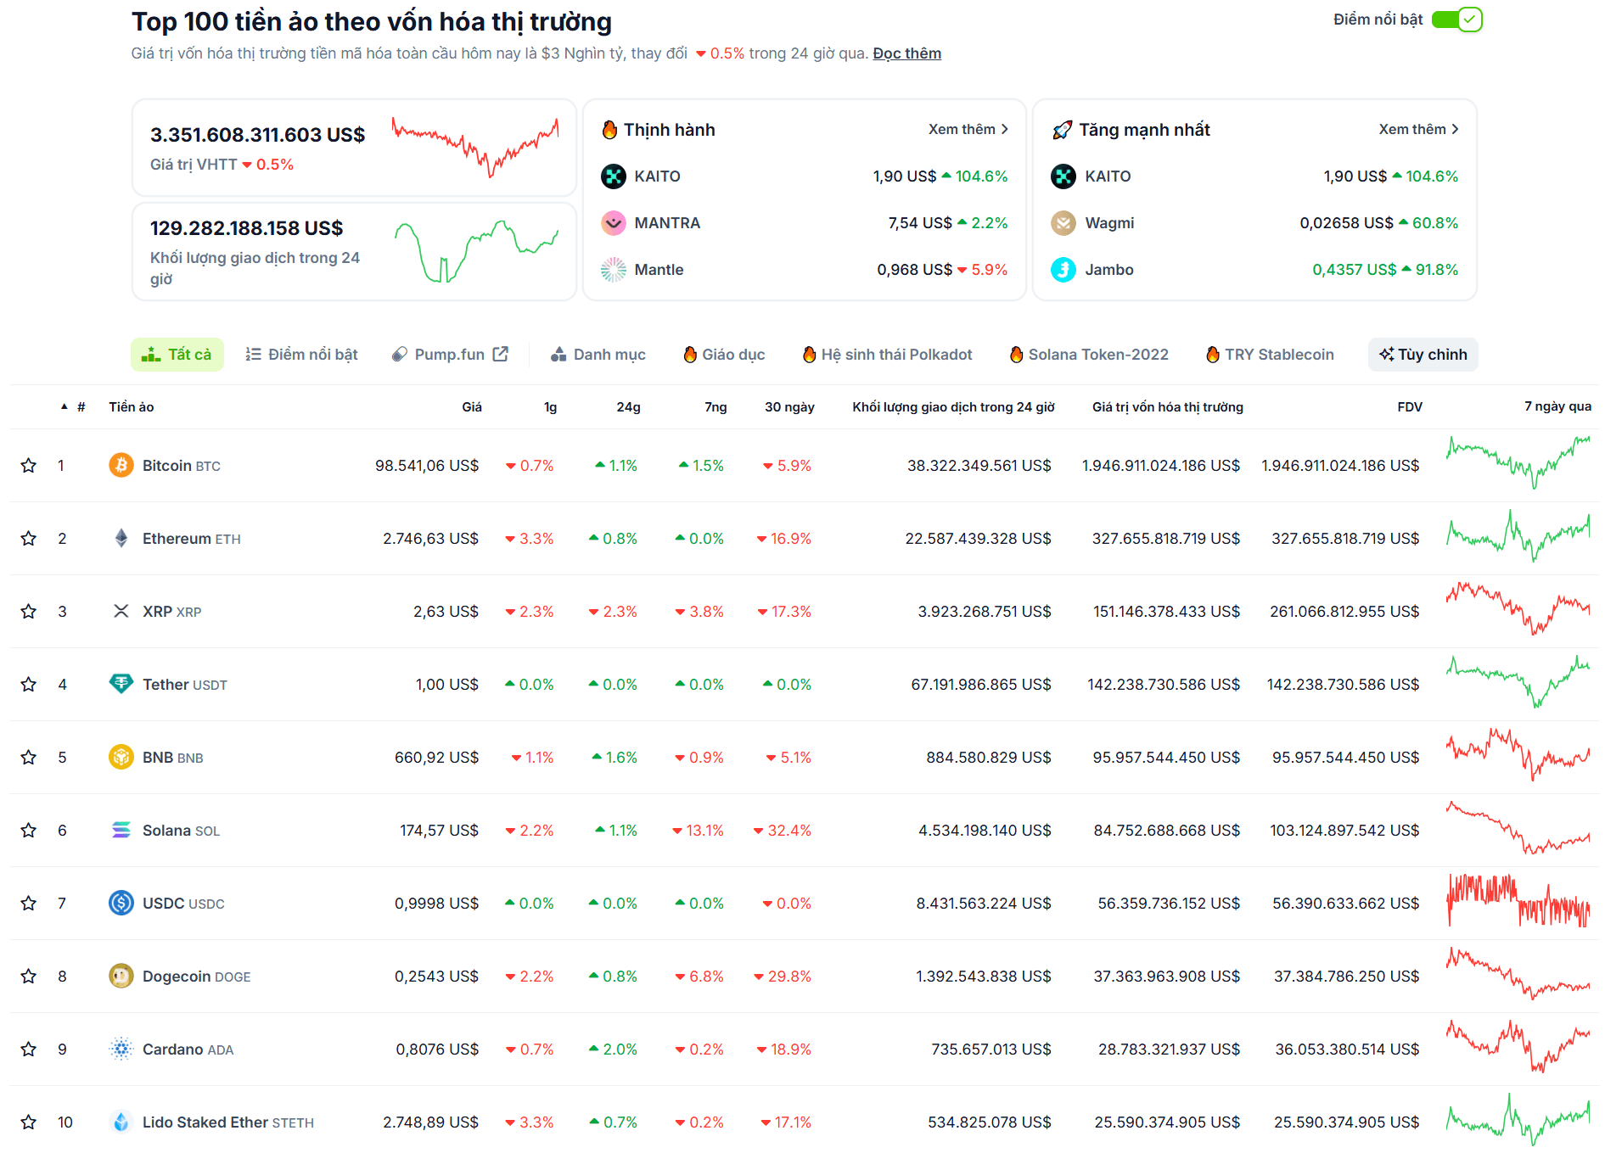Open the Bitcoin BTC coin page
Screen dimensions: 1605x1153
[182, 466]
